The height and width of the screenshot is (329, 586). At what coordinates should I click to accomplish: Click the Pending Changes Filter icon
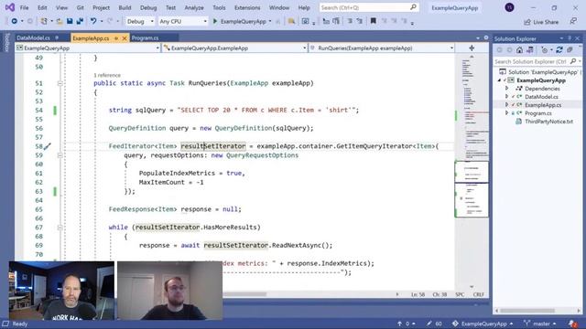pyautogui.click(x=545, y=50)
